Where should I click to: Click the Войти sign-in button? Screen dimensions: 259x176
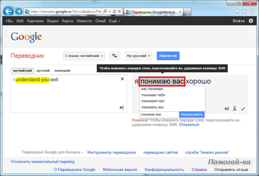[239, 21]
